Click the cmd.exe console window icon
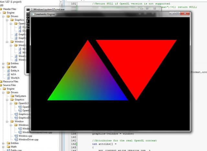This screenshot has width=207, height=151. 28,9
